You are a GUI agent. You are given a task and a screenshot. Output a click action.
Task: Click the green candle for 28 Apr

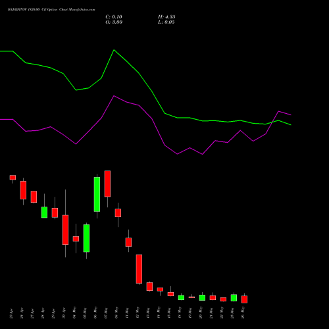click(x=44, y=212)
